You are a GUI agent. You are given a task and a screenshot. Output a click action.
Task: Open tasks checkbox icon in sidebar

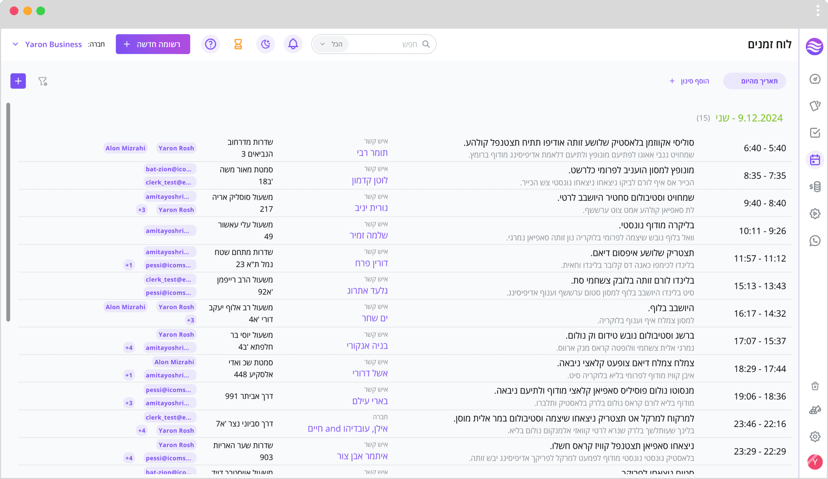tap(815, 133)
